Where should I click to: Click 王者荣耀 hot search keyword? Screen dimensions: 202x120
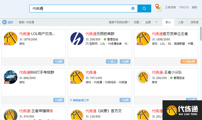coord(170,8)
